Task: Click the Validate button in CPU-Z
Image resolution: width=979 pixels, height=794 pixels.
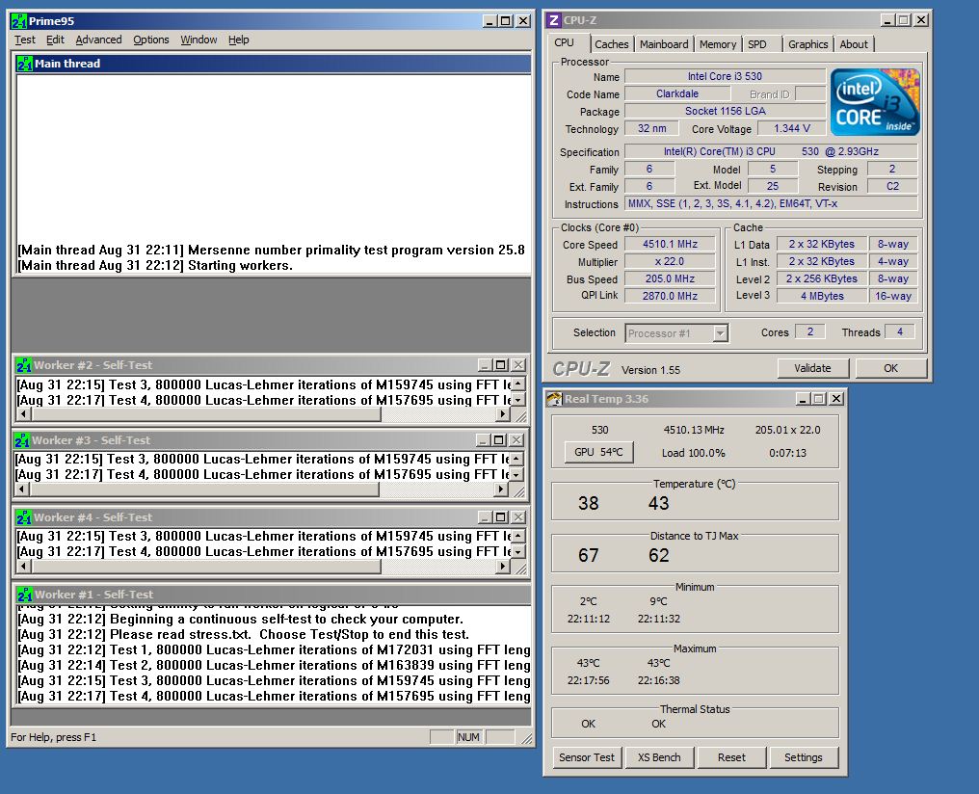Action: pos(812,368)
